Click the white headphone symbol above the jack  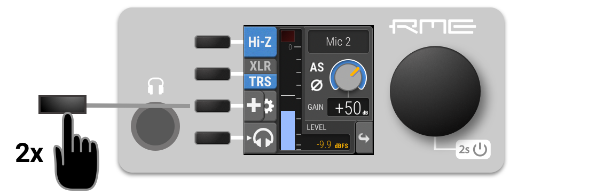coord(155,87)
